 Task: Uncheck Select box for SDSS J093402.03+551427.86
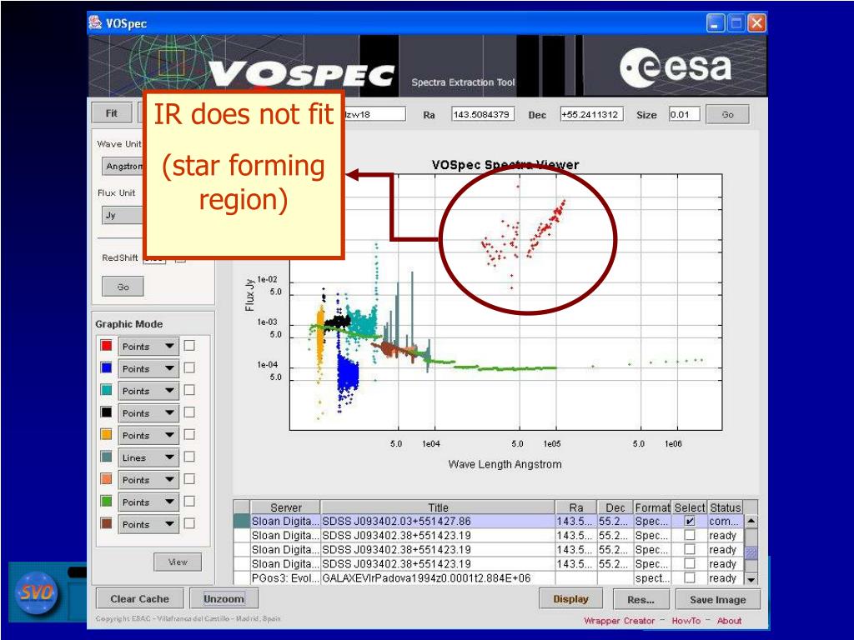tap(690, 521)
